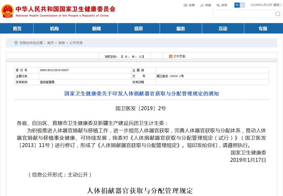The height and width of the screenshot is (196, 283).
Task: Click the 发布日期 table label
Action: click(x=138, y=82)
